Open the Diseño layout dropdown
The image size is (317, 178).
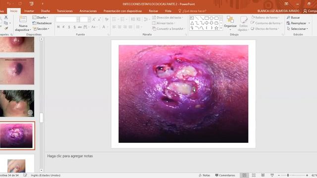coord(40,18)
